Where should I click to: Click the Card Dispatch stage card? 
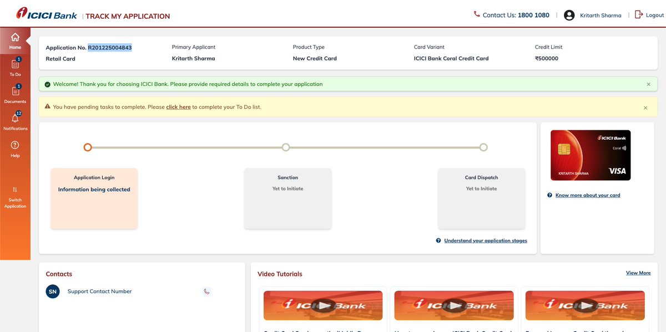481,198
